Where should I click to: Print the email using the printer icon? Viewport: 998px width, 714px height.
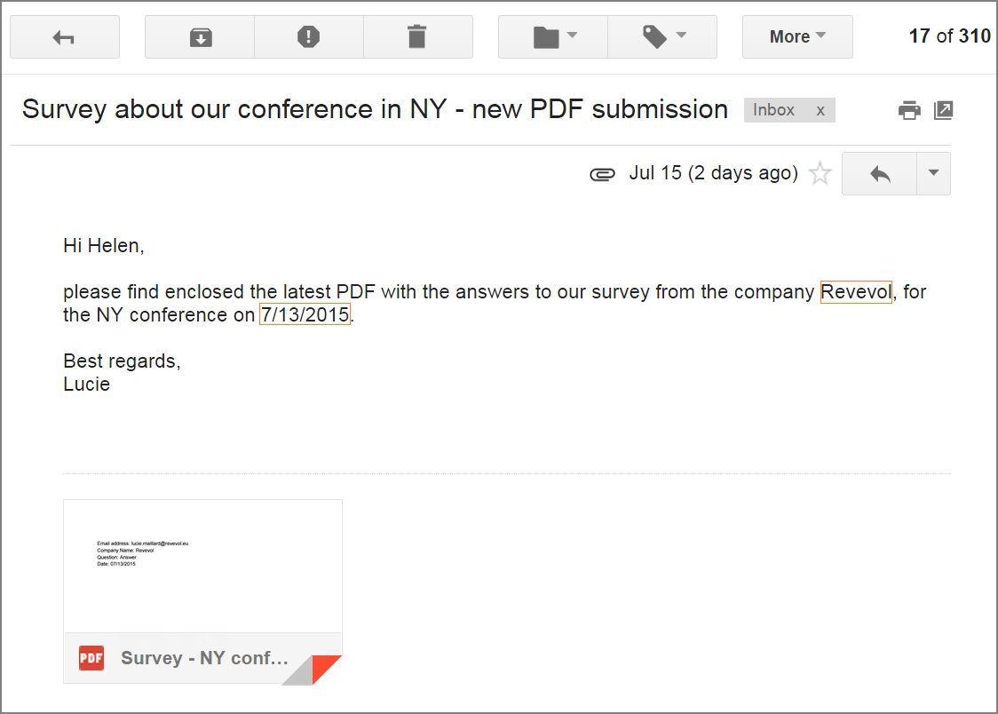[x=909, y=110]
